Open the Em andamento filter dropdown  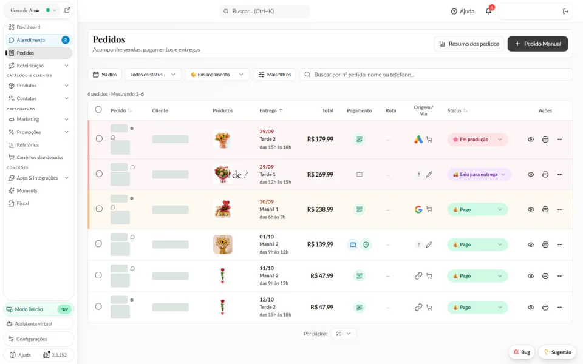(x=217, y=74)
